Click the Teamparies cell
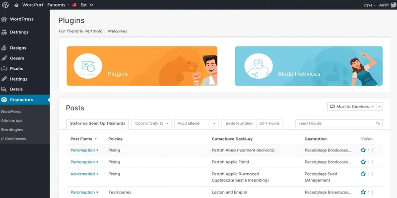The image size is (397, 198). (120, 192)
